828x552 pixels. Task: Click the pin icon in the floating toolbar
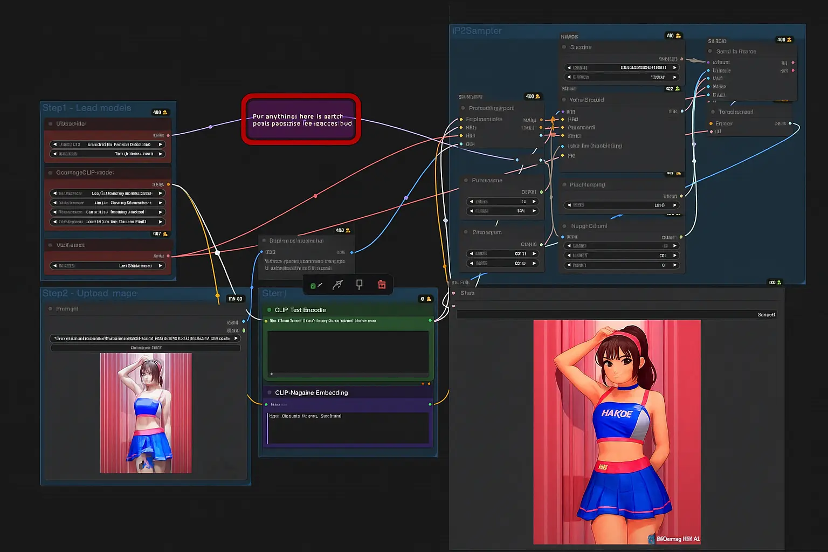pos(359,285)
